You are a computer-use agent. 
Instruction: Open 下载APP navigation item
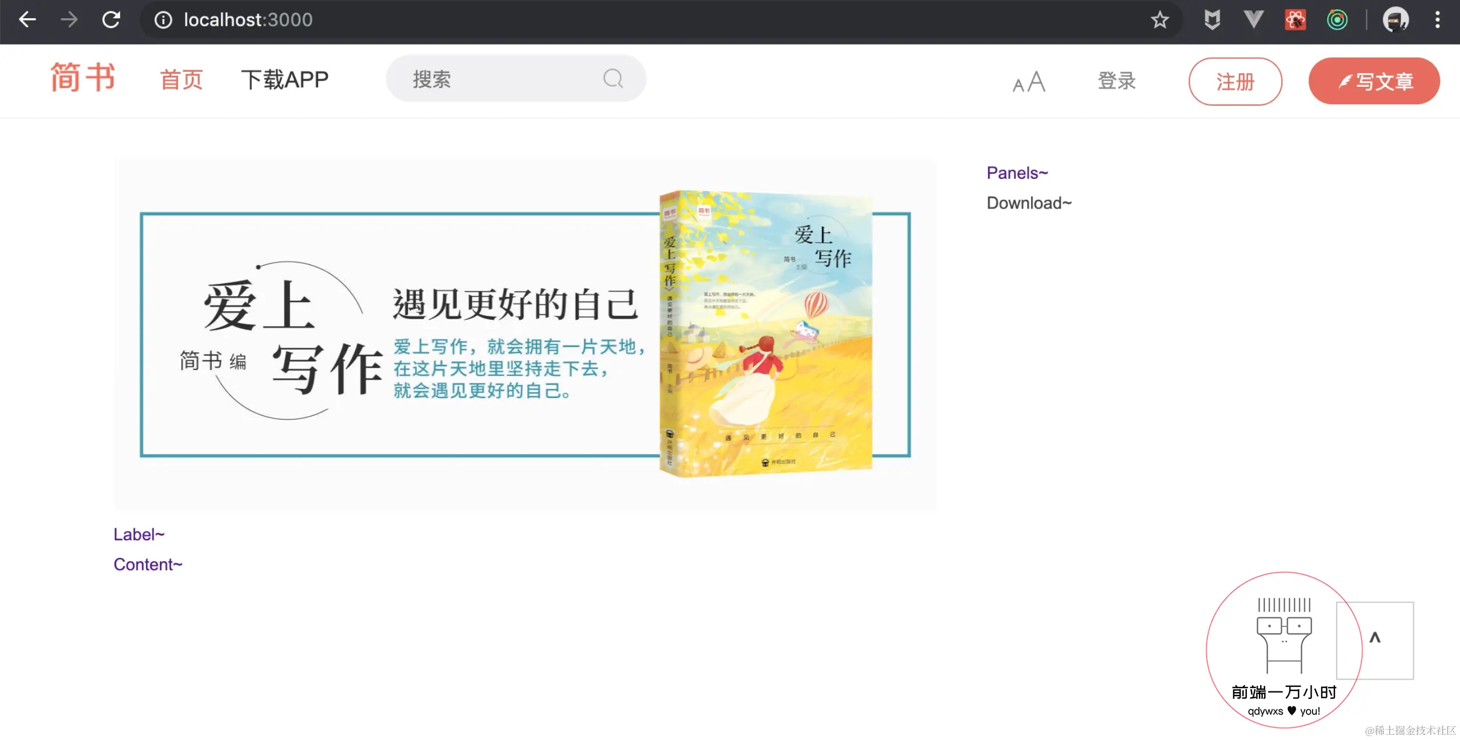coord(284,79)
